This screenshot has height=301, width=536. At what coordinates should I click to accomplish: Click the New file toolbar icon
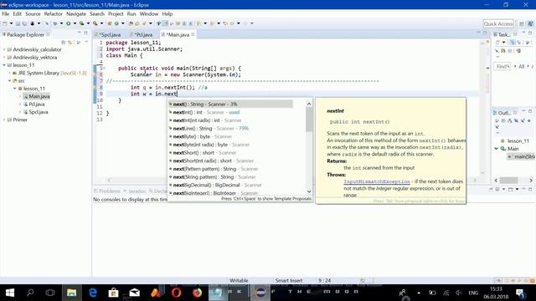pyautogui.click(x=5, y=23)
